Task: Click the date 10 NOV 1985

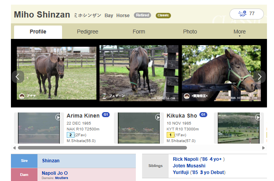Action: (x=179, y=123)
